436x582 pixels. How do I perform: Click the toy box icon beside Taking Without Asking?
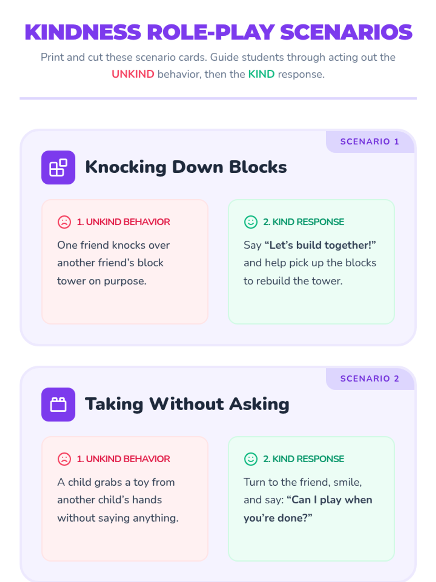[58, 404]
